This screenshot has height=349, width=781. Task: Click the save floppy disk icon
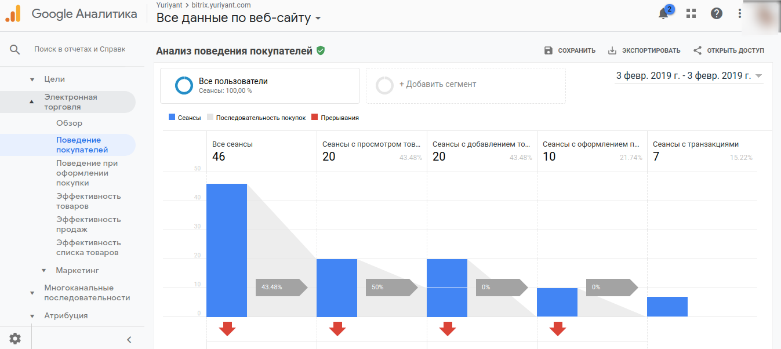[548, 50]
